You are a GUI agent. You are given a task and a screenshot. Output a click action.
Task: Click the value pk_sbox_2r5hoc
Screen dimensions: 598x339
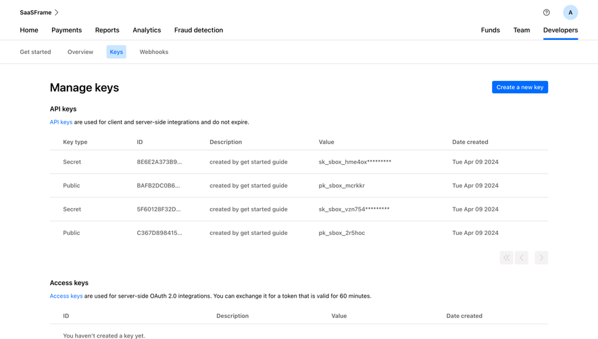tap(342, 233)
